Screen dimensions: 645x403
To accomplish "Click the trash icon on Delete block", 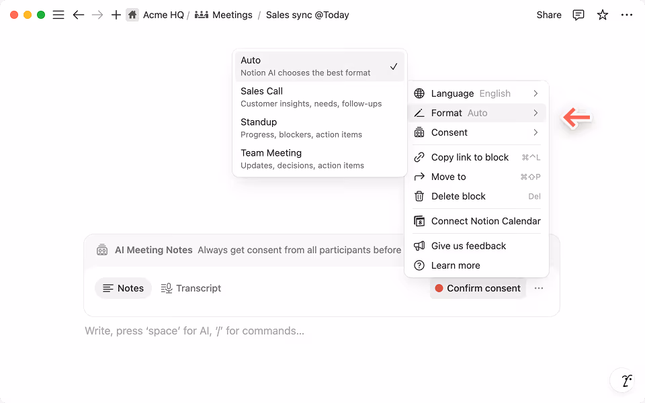I will pos(419,196).
